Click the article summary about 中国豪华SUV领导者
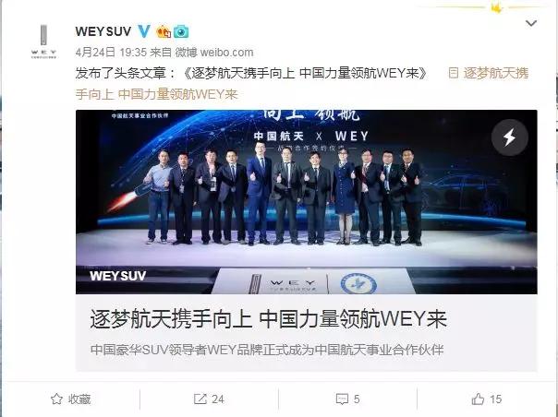This screenshot has height=417, width=558. [267, 350]
